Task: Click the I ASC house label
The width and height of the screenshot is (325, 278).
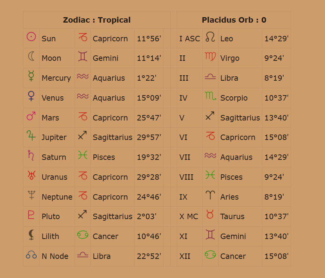Action: point(190,39)
